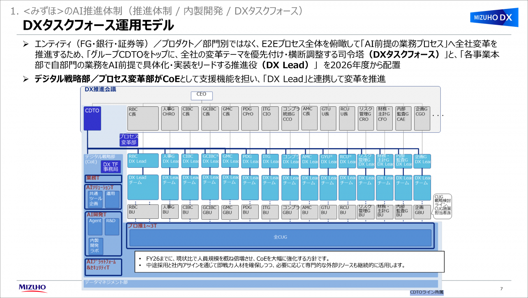Click the 人事G CHRO box
528x298 pixels.
[170, 119]
